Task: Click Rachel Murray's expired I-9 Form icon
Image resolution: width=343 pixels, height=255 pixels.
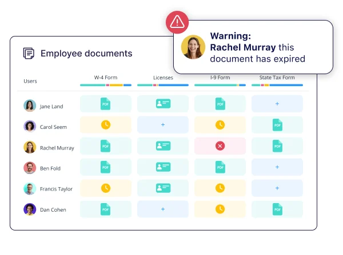Action: pyautogui.click(x=220, y=146)
